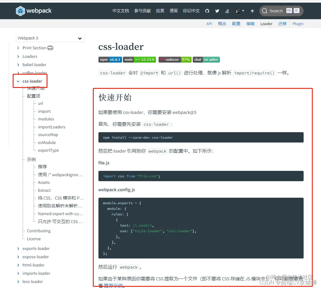Click the codecov 97% badge

point(175,60)
